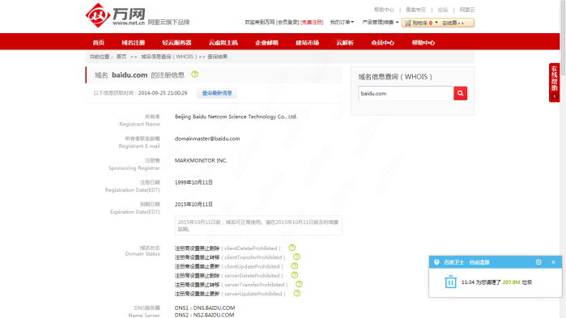
Task: Open the 产品管理|续费 dropdown
Action: tap(381, 23)
